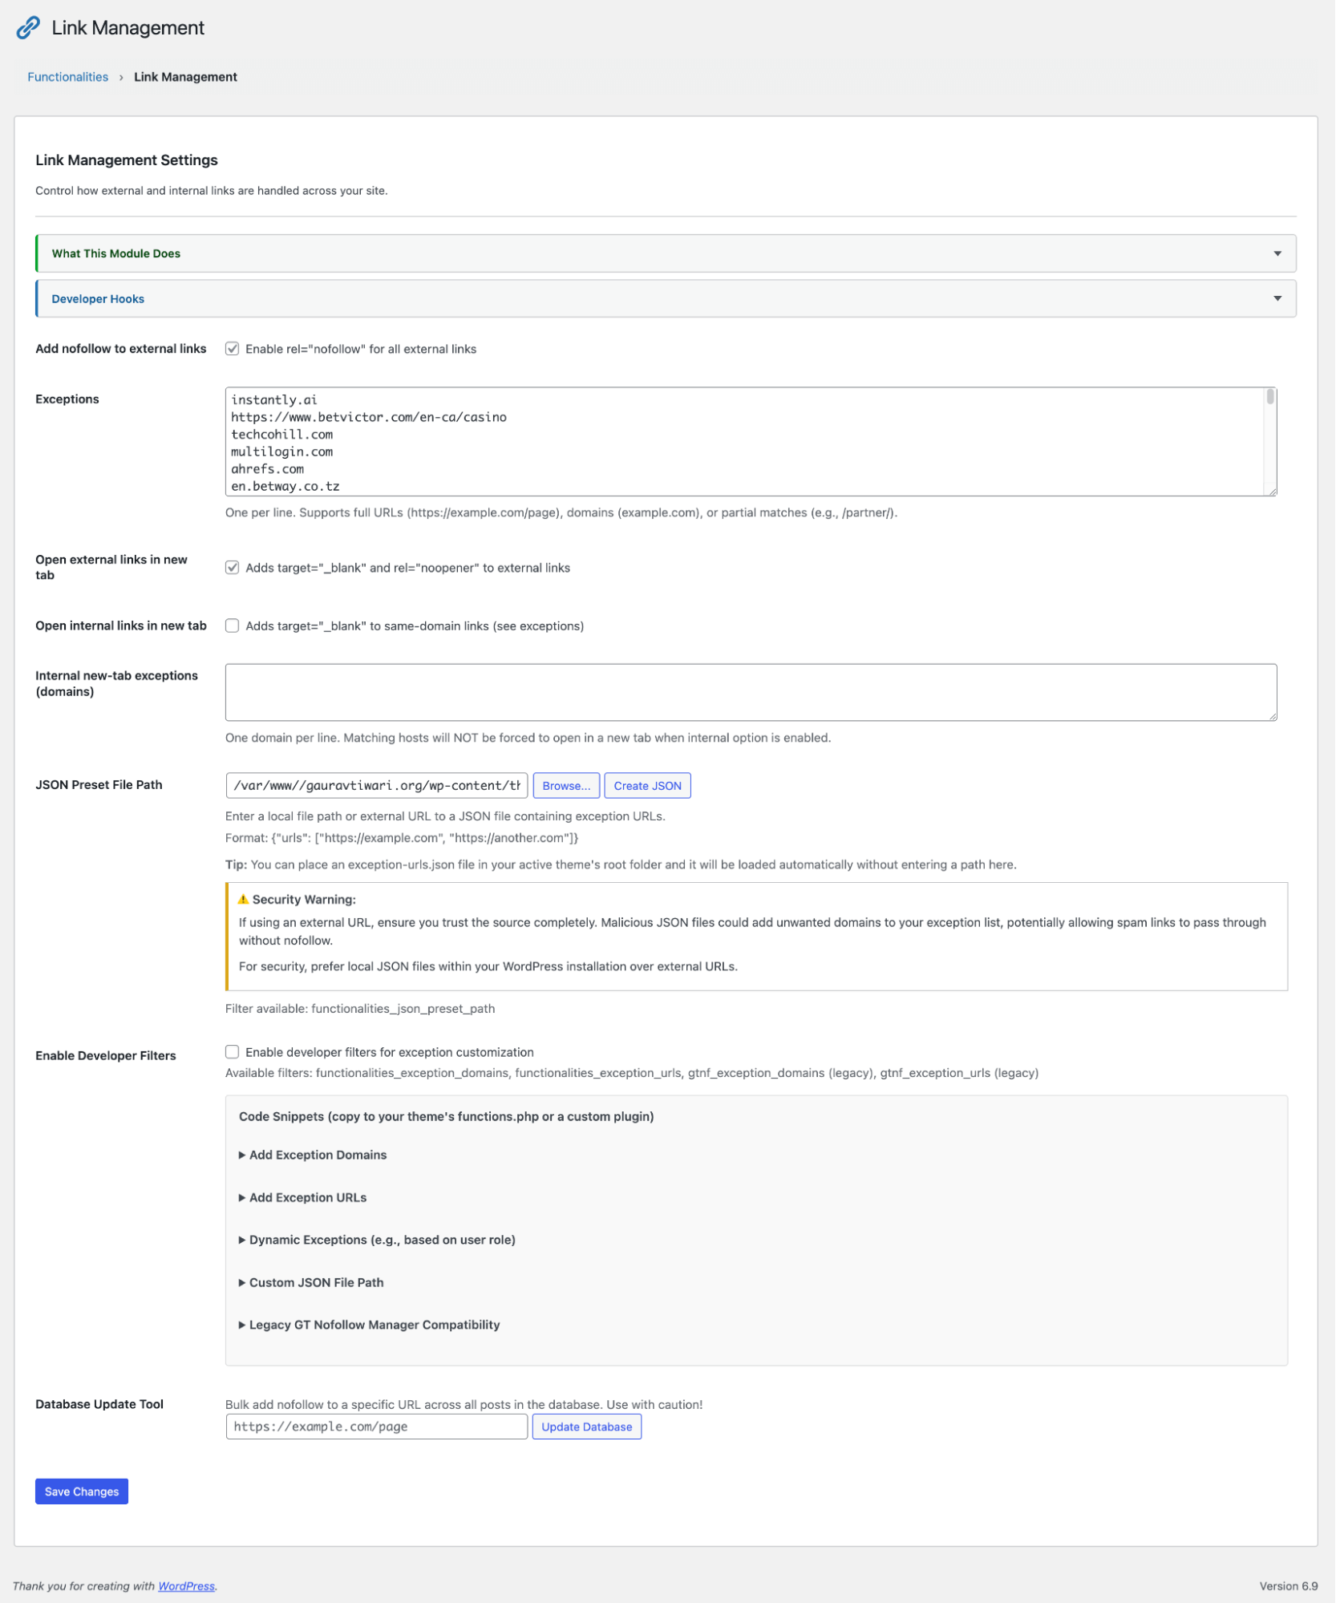Viewport: 1336px width, 1603px height.
Task: Expand Legacy GT Nofollow Manager Compatibility
Action: click(373, 1325)
